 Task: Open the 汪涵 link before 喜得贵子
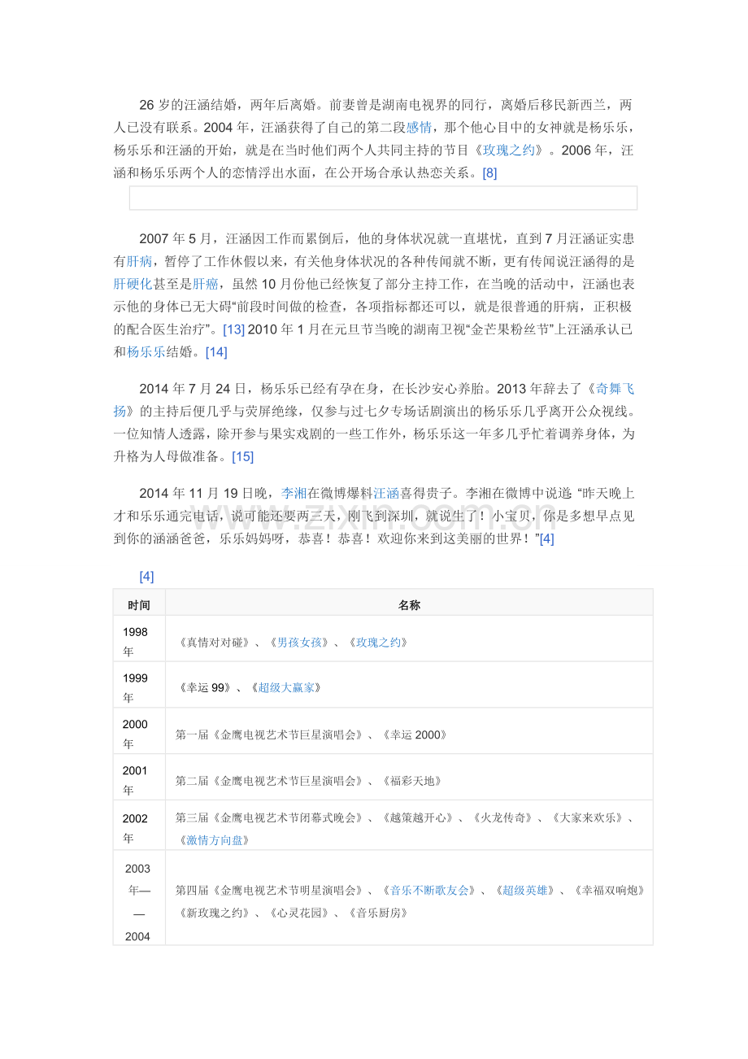pyautogui.click(x=386, y=493)
